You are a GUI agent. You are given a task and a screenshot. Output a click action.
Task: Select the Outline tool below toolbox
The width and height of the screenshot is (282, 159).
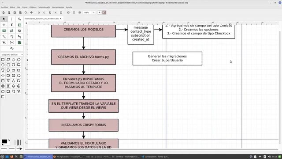(12, 48)
